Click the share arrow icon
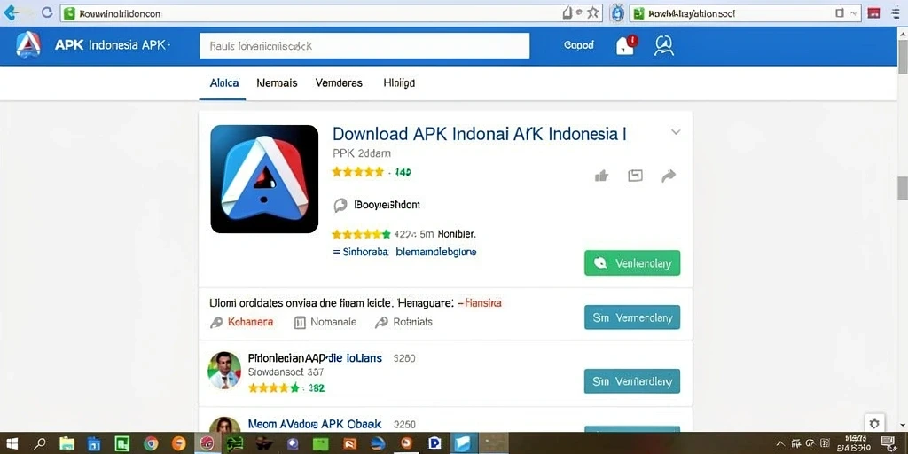 (x=669, y=176)
